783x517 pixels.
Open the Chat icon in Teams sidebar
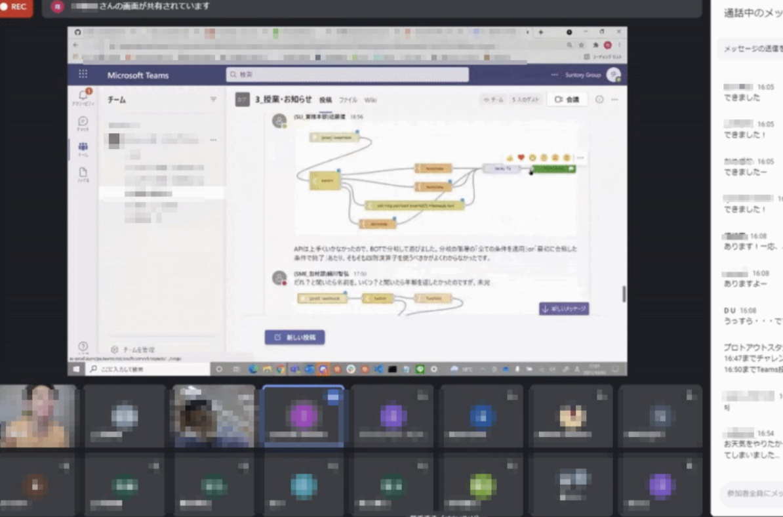pos(83,123)
